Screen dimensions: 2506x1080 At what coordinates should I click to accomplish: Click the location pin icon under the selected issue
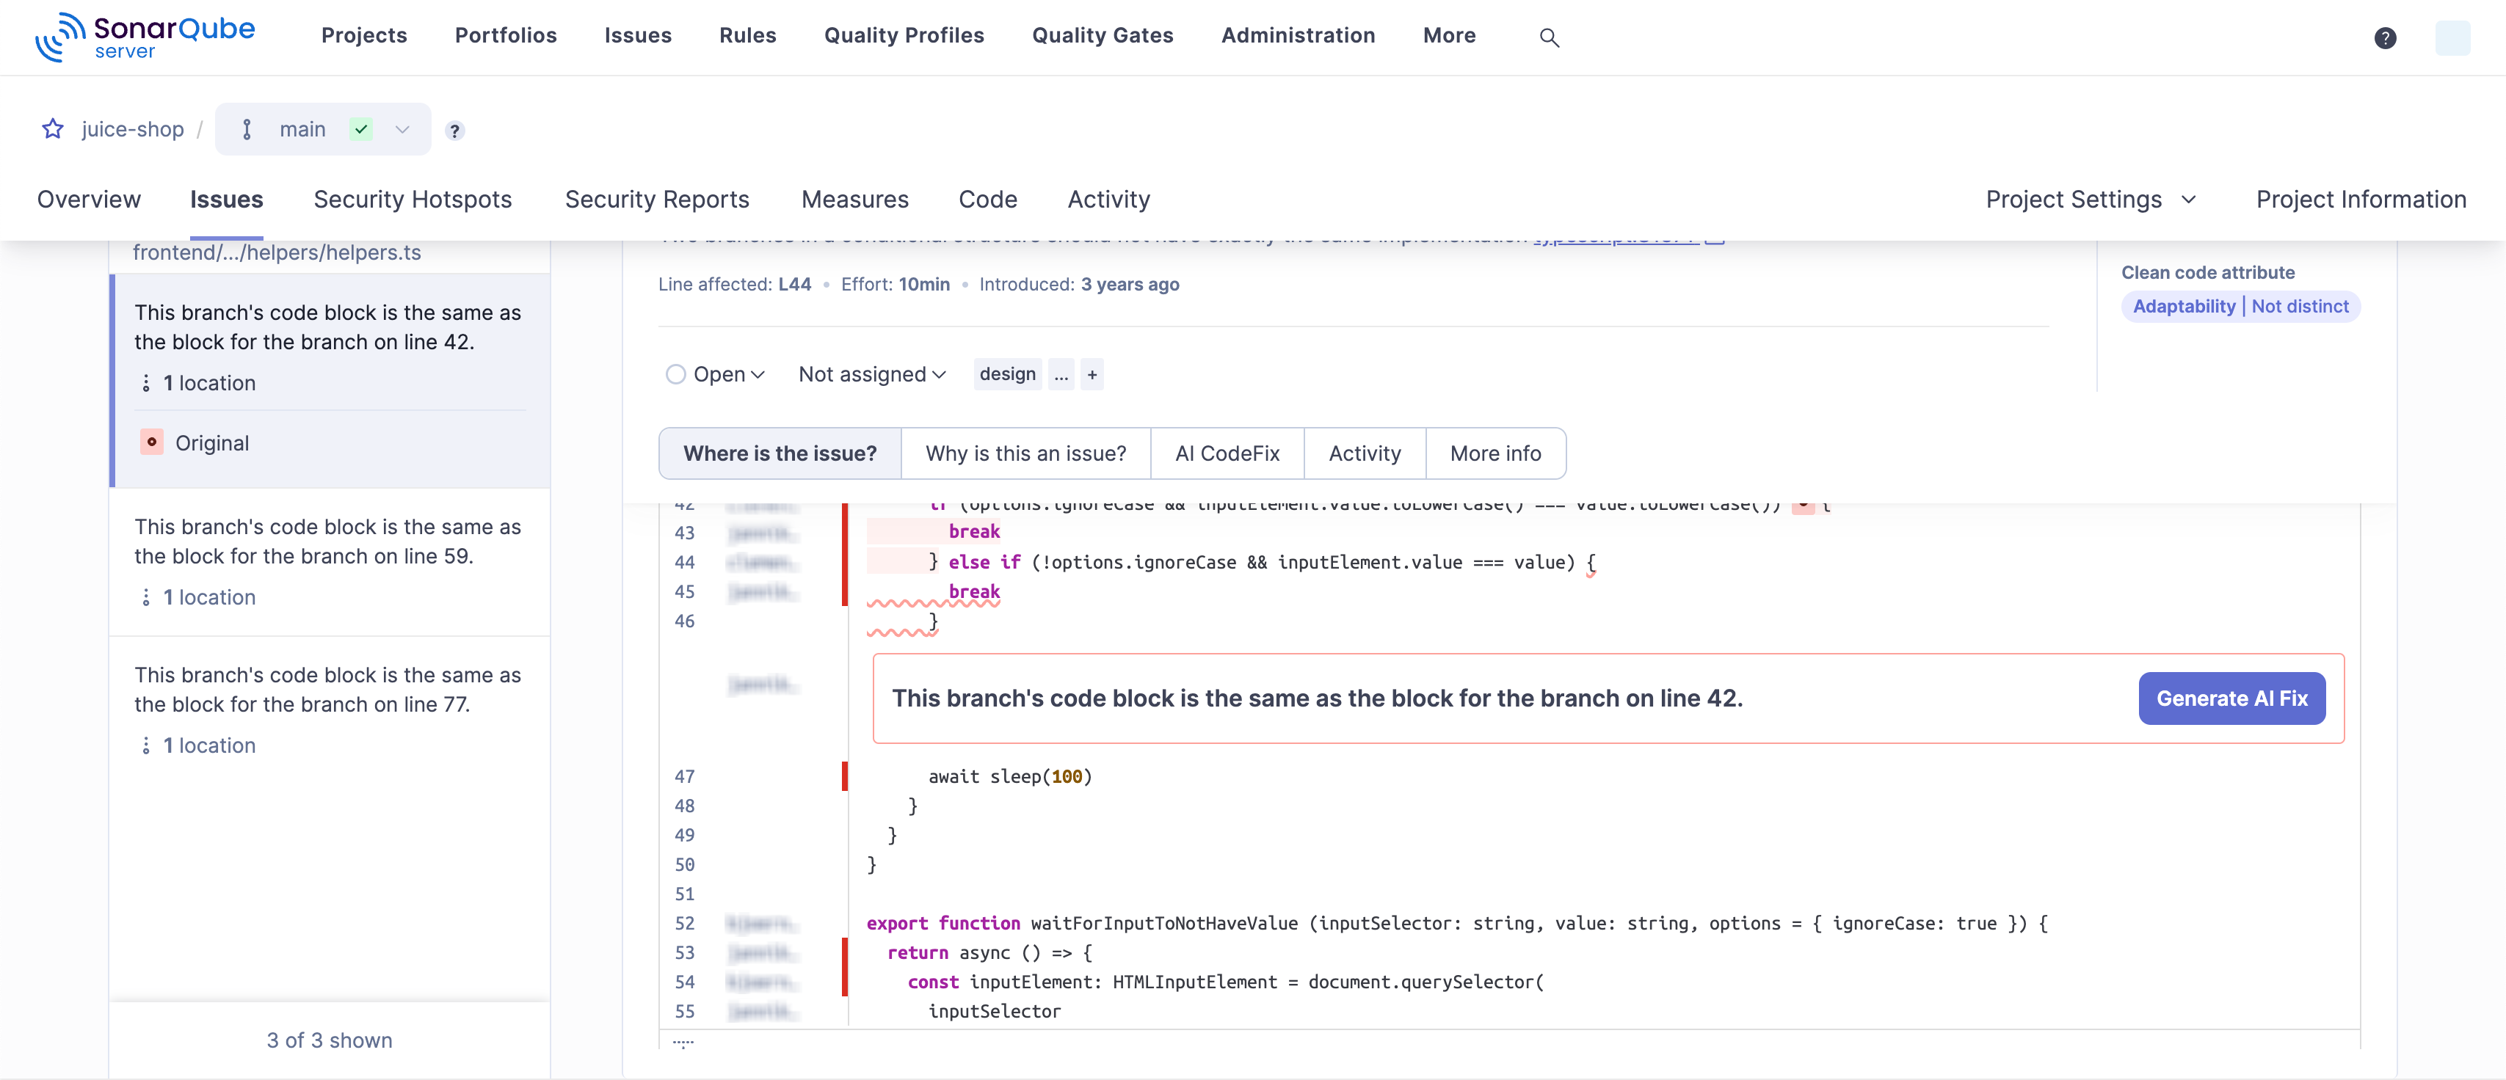pyautogui.click(x=147, y=382)
